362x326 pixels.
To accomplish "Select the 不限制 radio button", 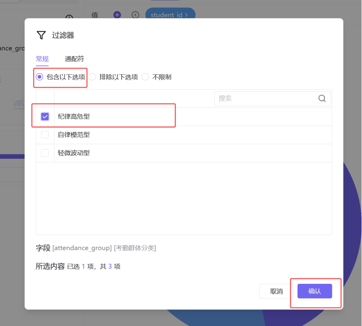I will pyautogui.click(x=145, y=77).
